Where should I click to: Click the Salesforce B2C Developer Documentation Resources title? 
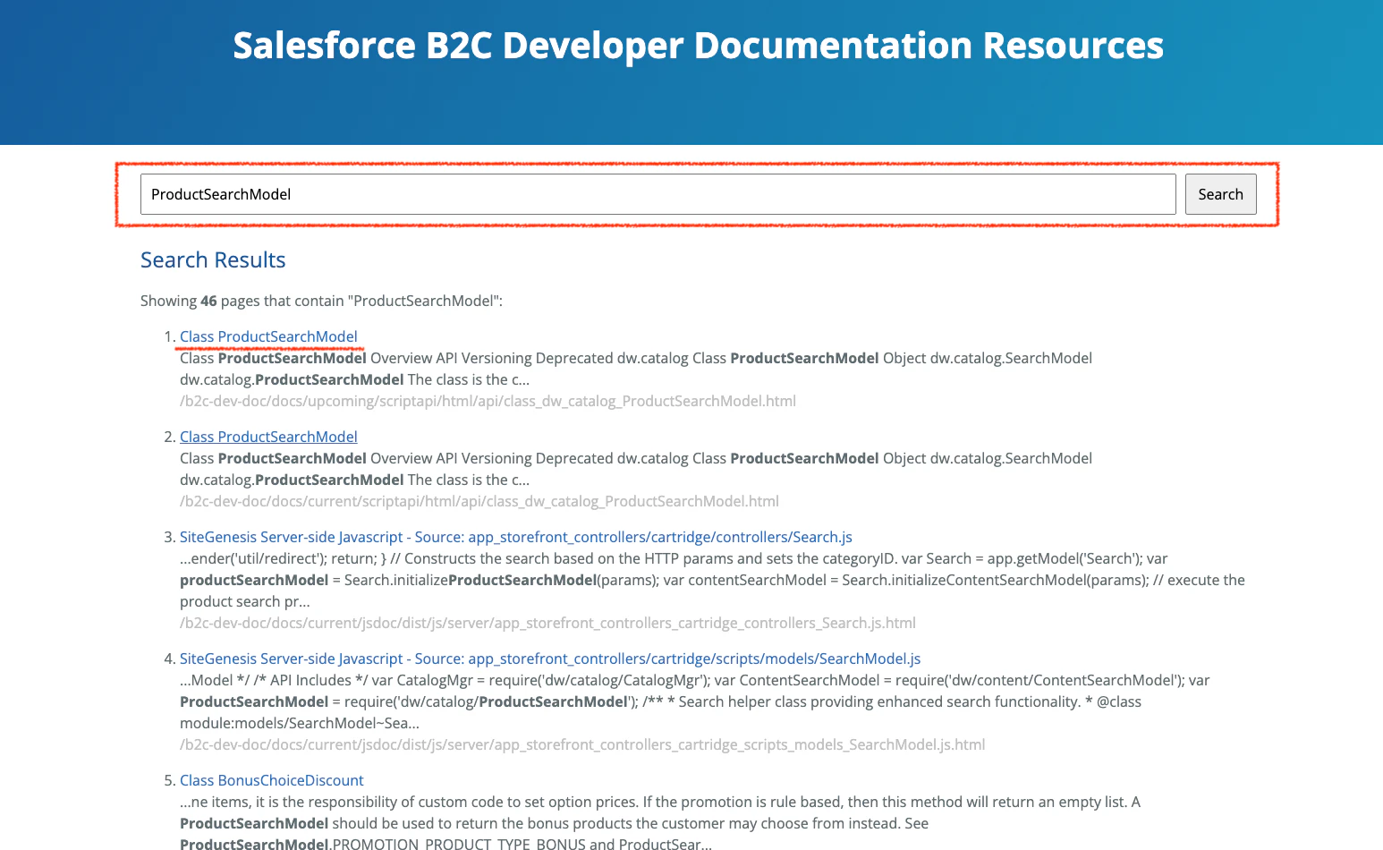point(699,46)
